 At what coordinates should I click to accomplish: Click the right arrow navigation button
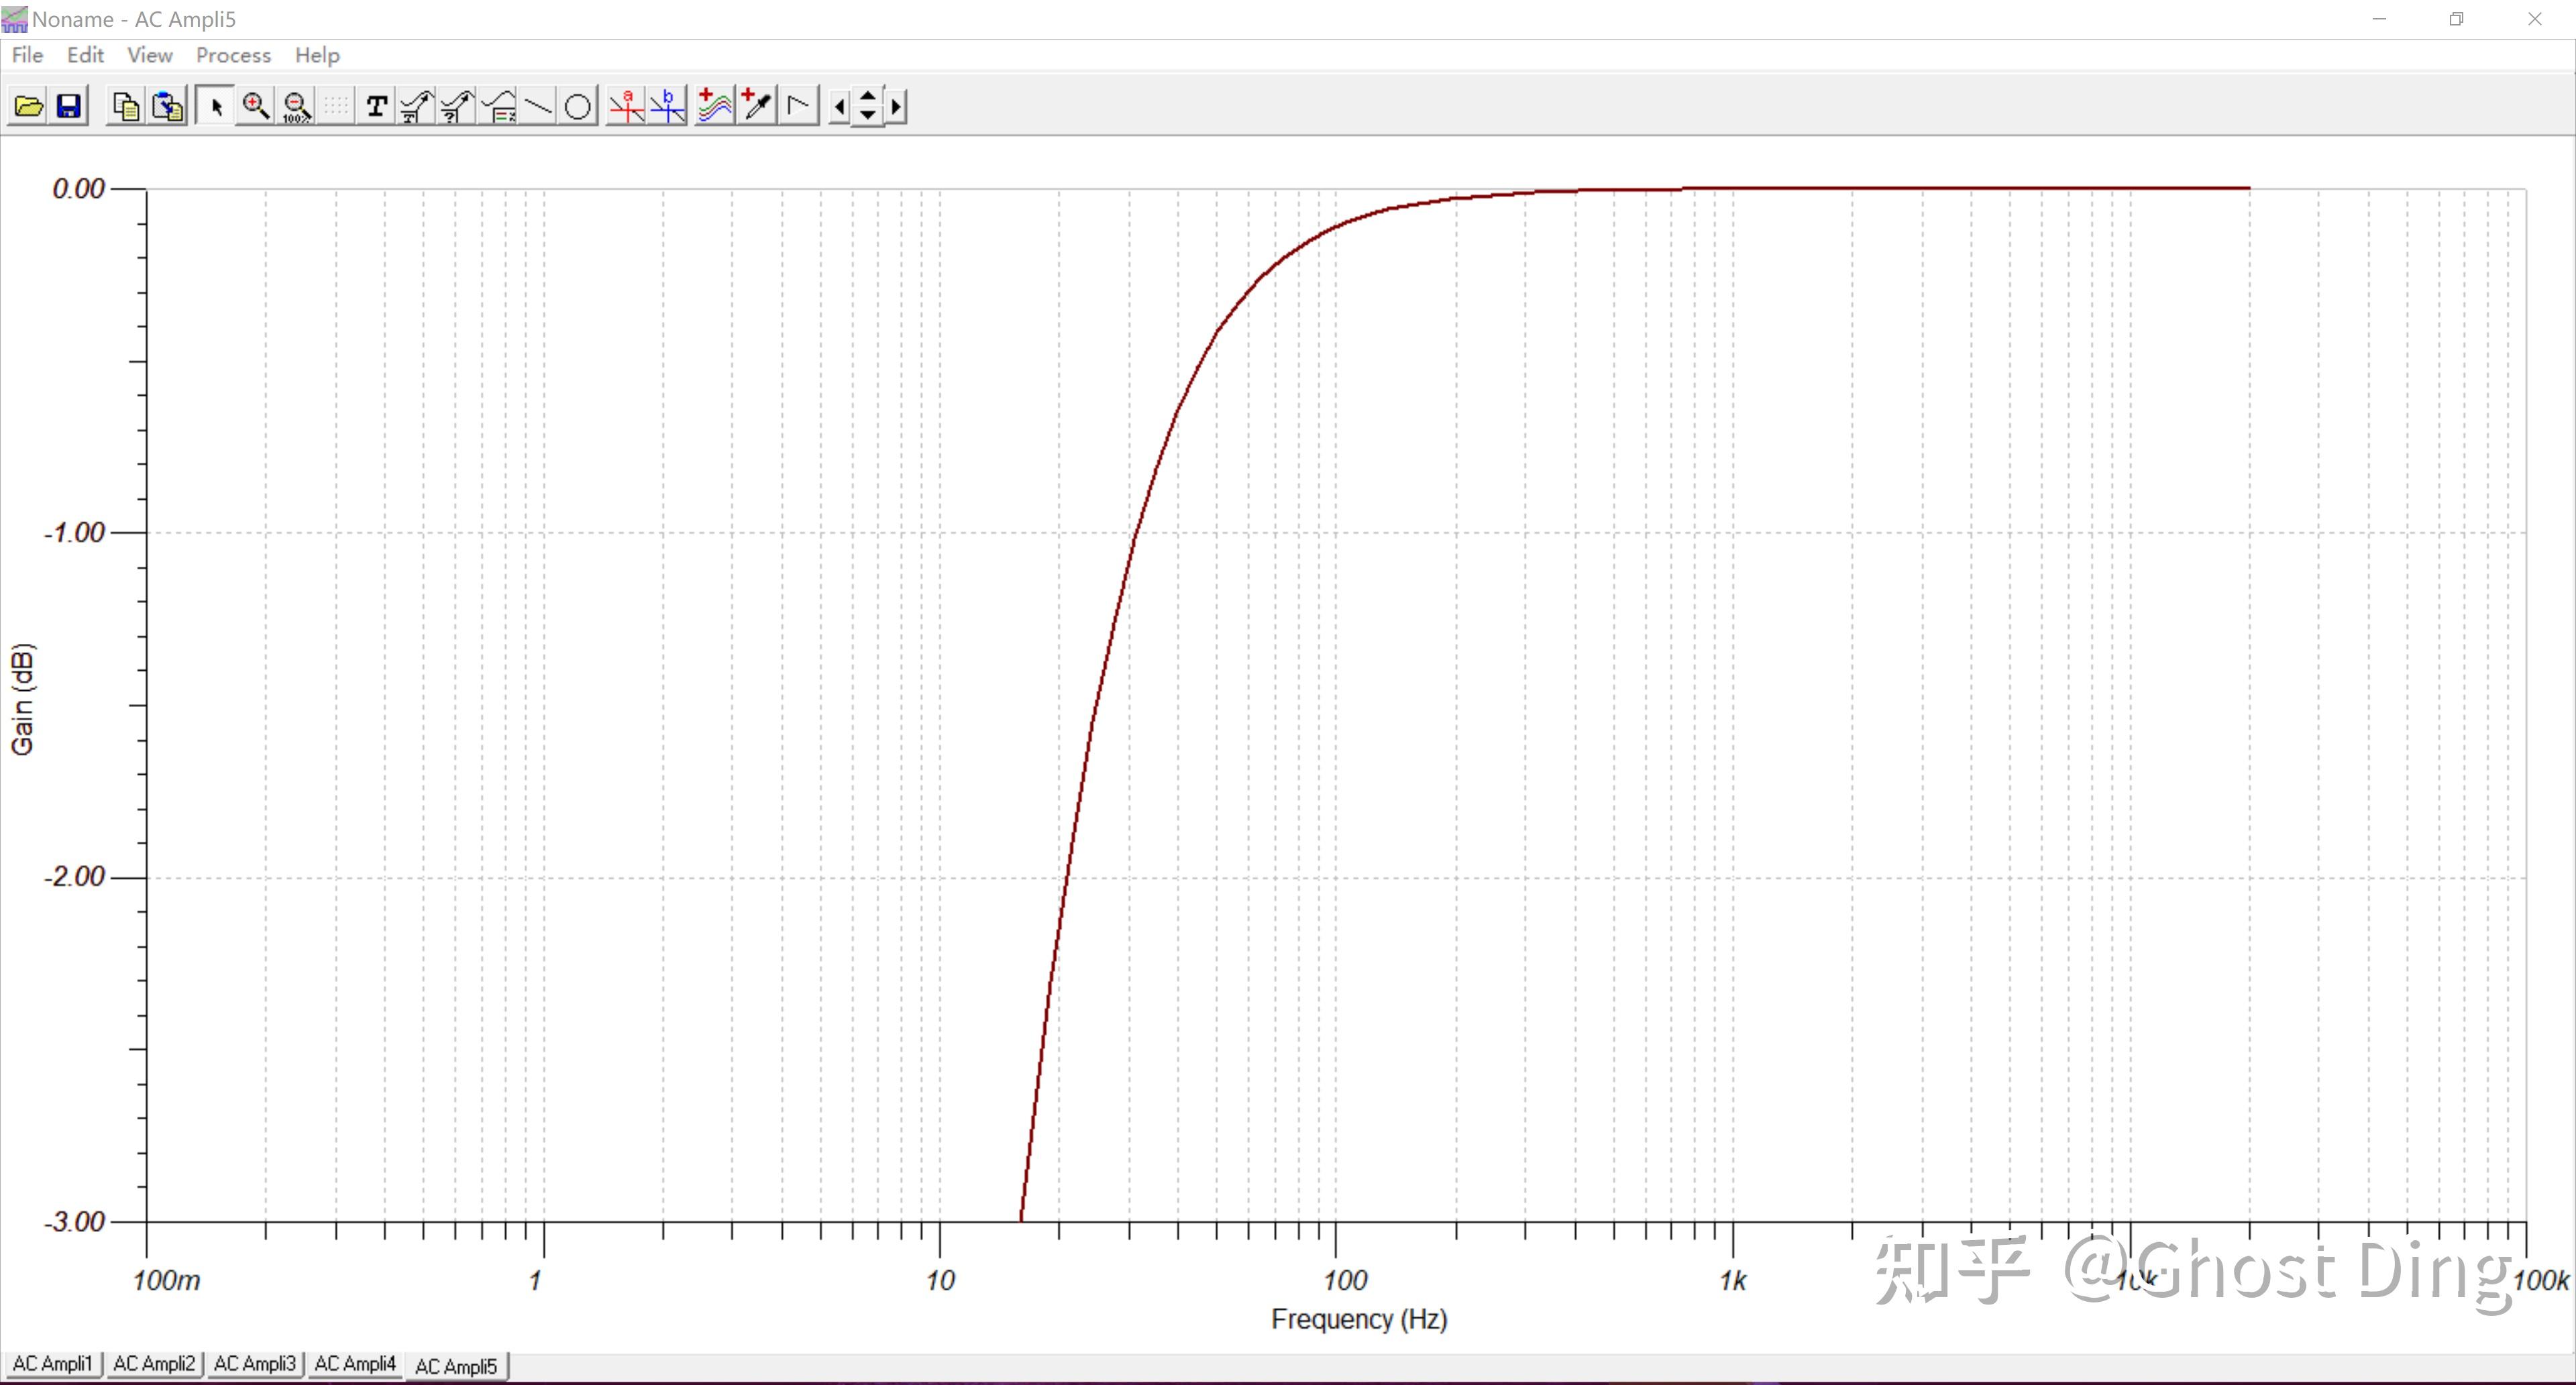pyautogui.click(x=896, y=106)
